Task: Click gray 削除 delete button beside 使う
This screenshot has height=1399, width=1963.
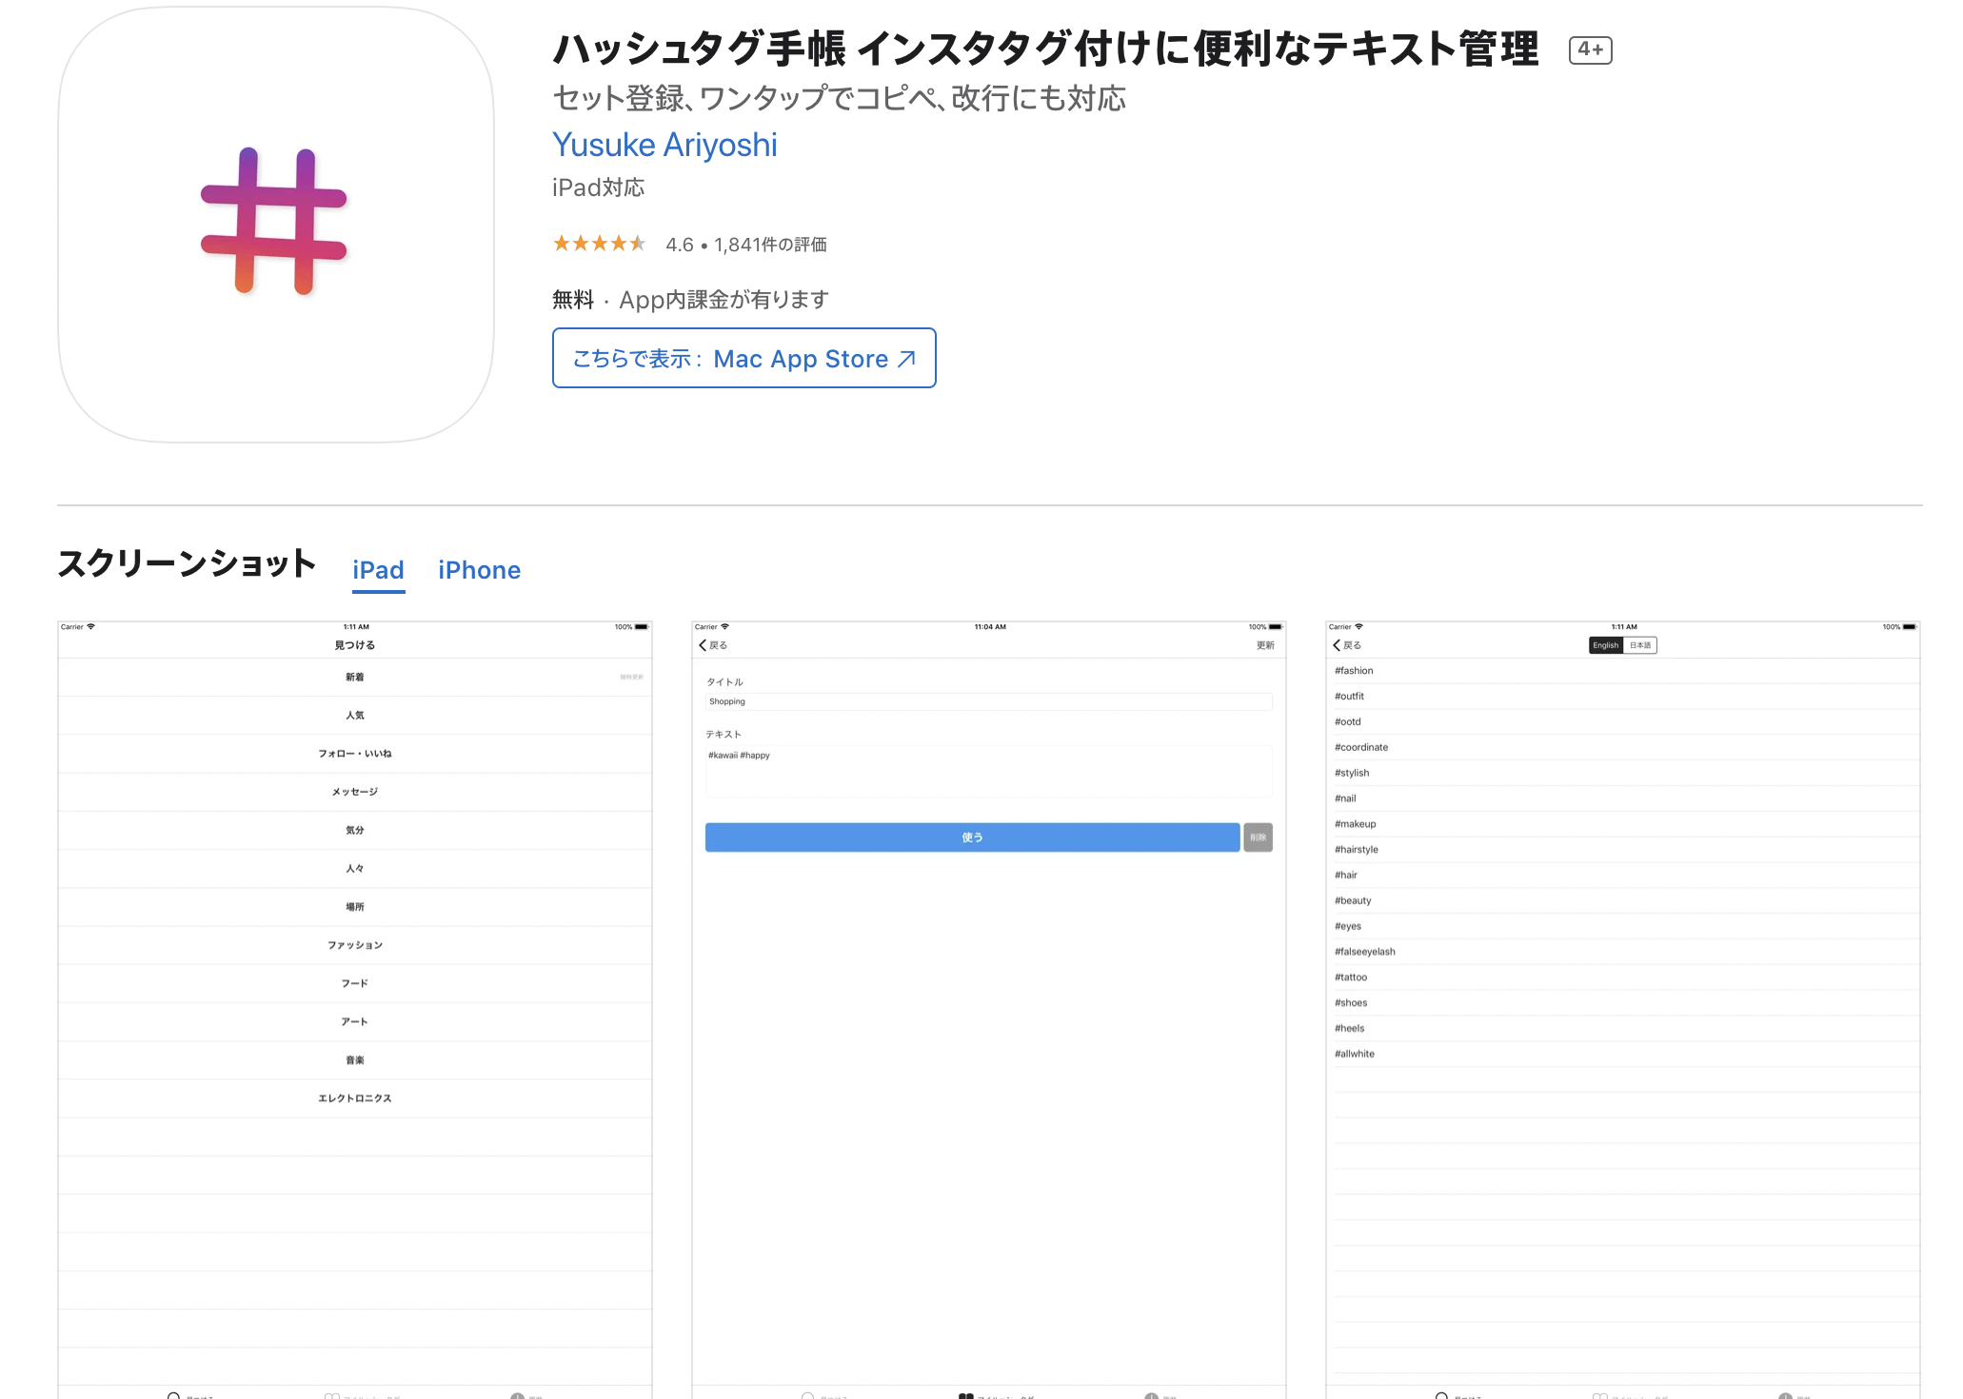Action: [x=1258, y=837]
